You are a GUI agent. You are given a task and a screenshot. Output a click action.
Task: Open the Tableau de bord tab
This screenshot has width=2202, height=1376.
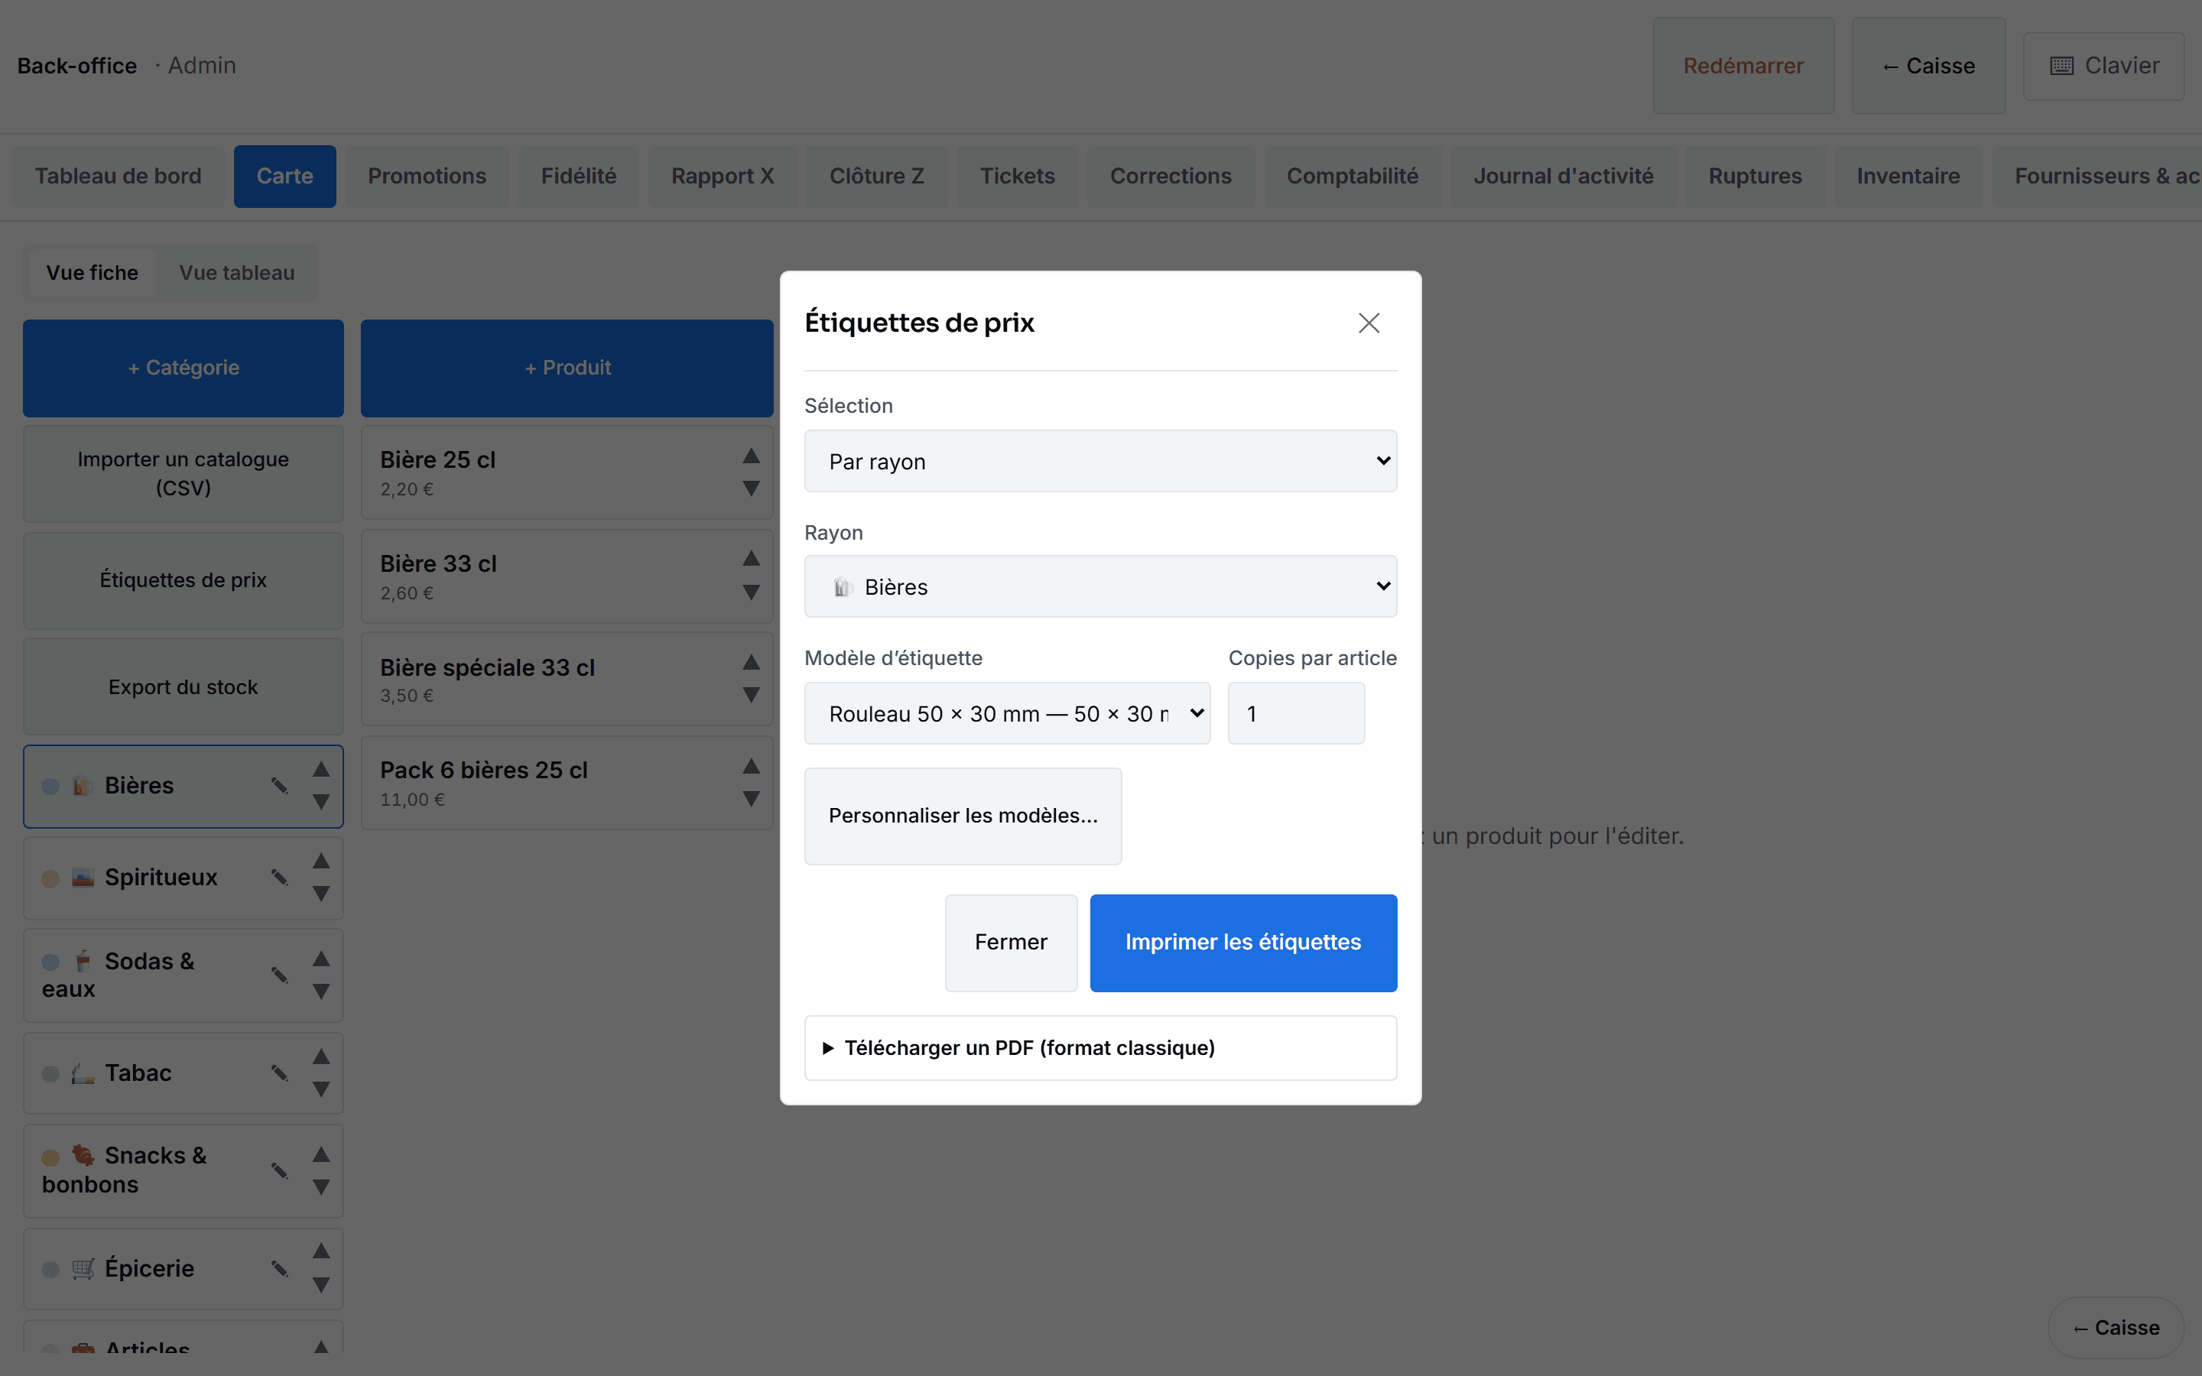119,177
